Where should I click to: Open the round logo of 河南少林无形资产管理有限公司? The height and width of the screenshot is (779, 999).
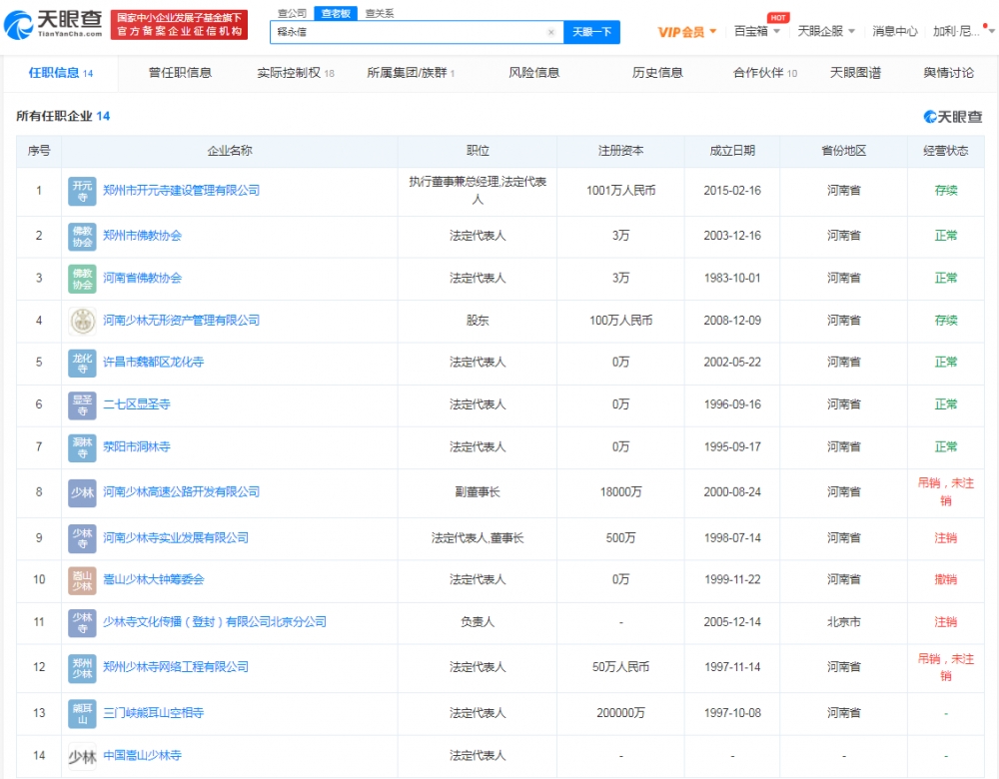pos(82,321)
